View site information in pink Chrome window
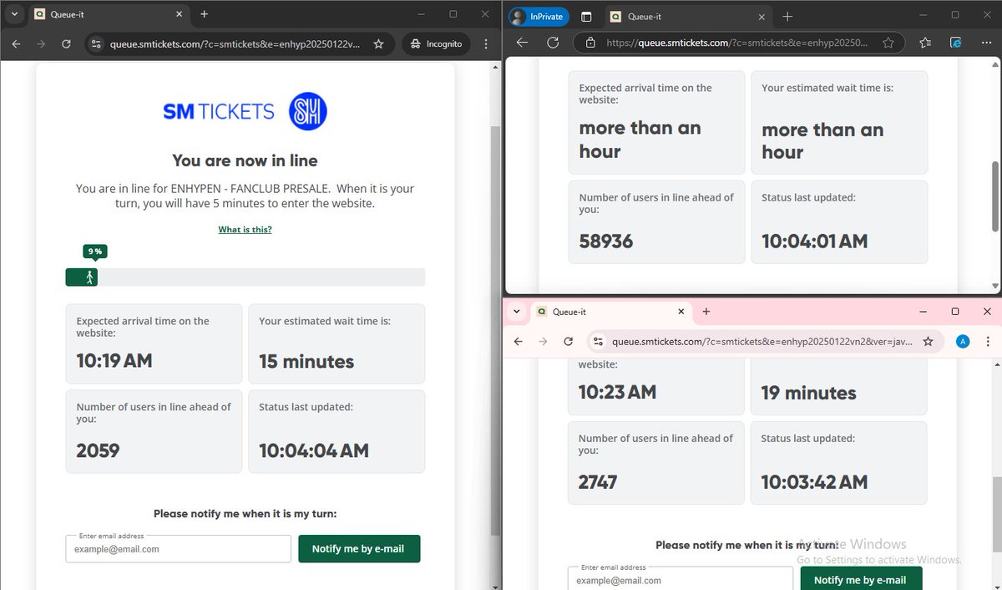1002x590 pixels. pyautogui.click(x=598, y=341)
